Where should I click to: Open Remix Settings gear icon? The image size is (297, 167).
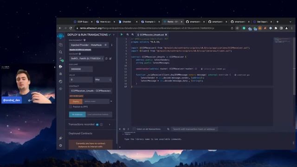click(61, 145)
